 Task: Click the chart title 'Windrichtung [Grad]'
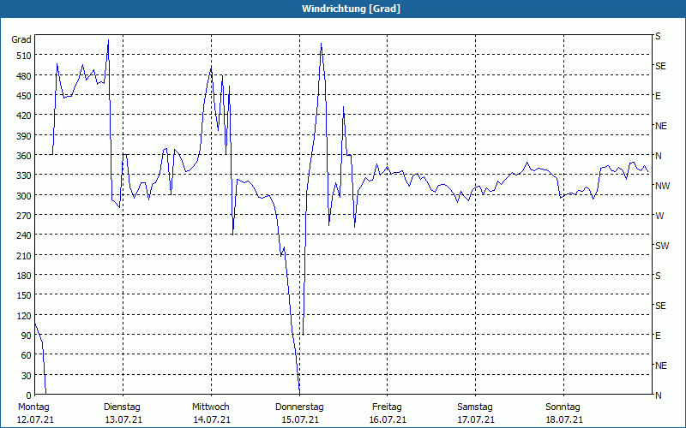tap(351, 9)
